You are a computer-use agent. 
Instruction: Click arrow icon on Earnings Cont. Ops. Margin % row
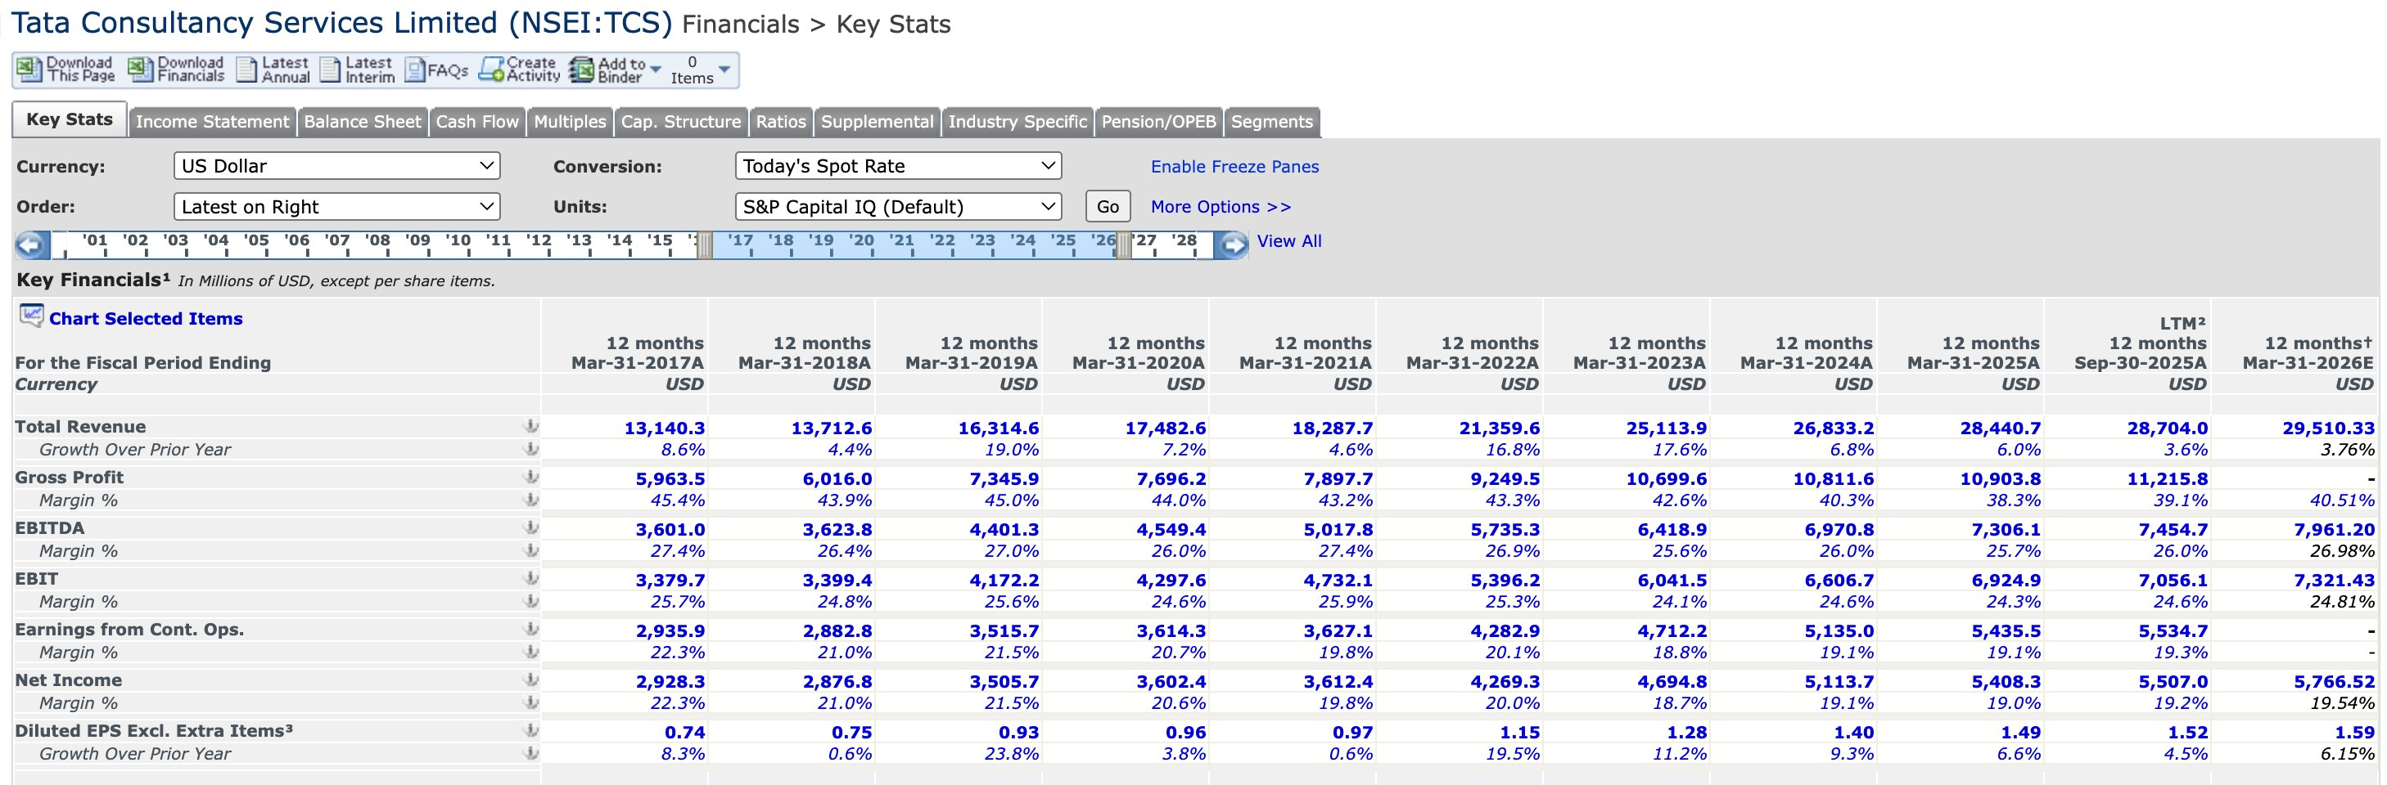coord(531,652)
